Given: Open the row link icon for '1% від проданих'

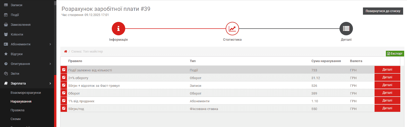Looking at the screenshot, I should [64, 101].
